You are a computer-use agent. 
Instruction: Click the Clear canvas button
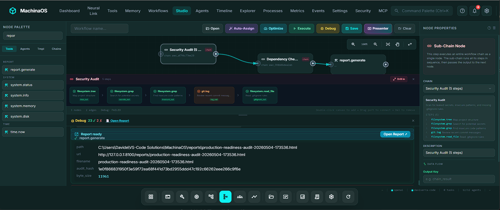point(405,28)
